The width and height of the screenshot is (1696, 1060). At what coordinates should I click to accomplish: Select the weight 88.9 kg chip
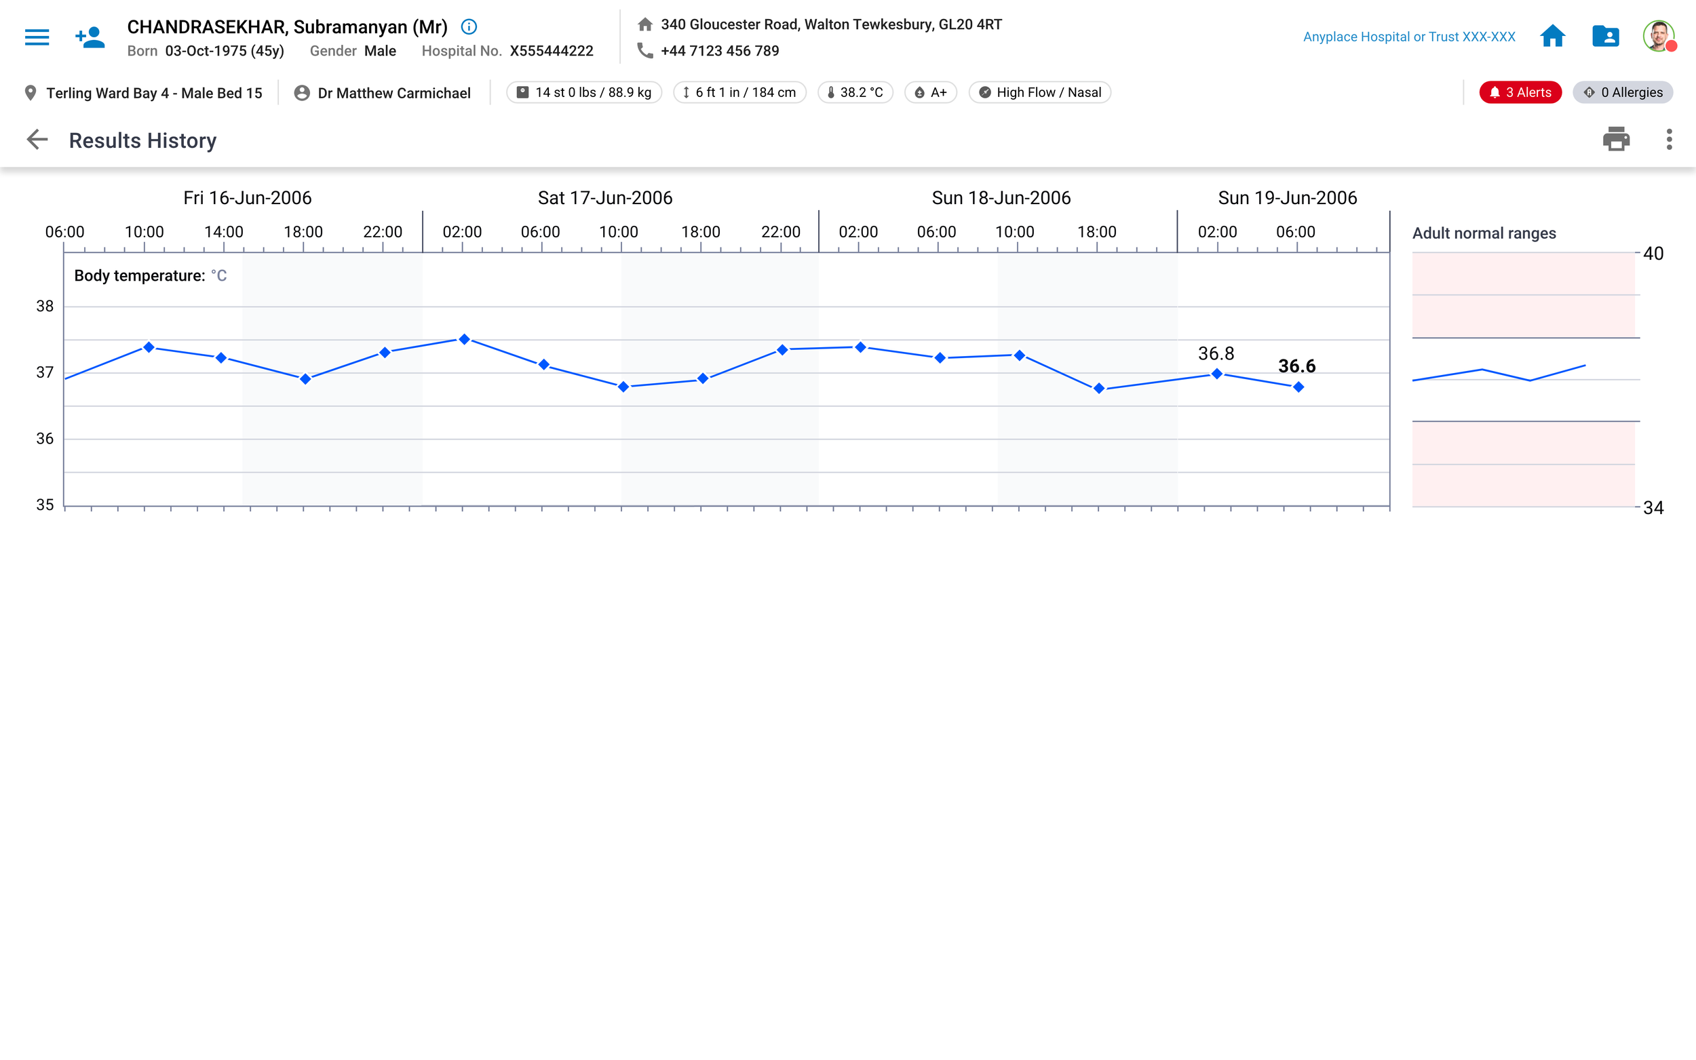pyautogui.click(x=583, y=92)
